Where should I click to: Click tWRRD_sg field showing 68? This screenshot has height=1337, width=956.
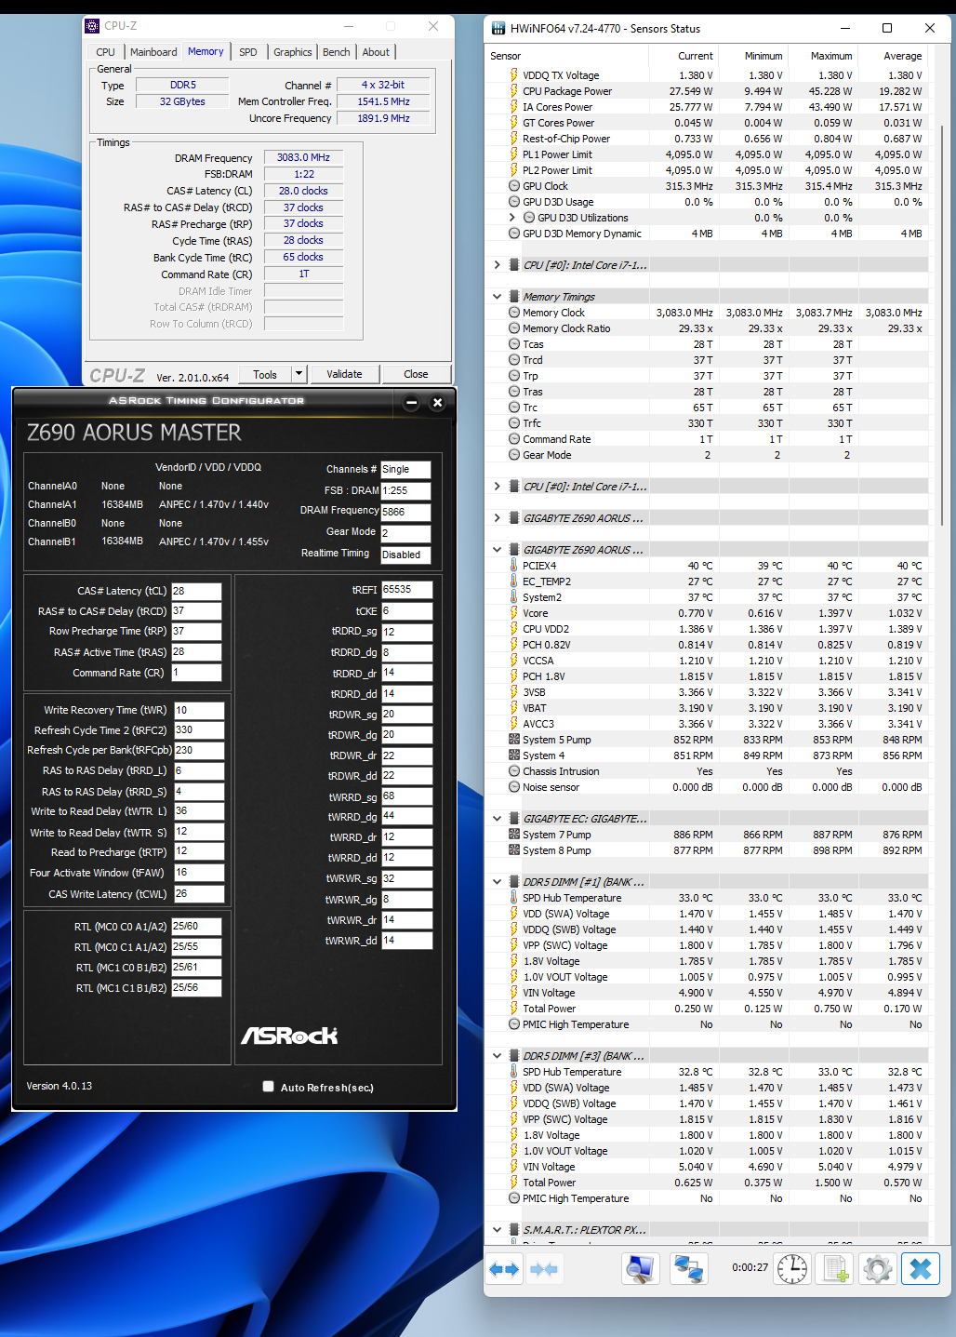[406, 796]
